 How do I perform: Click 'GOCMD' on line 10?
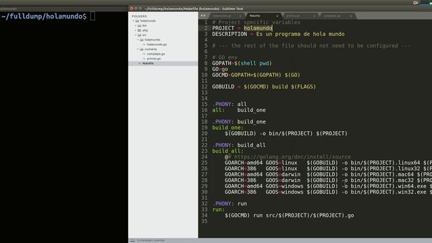tap(220, 75)
